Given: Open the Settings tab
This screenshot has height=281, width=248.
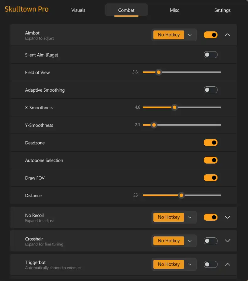Looking at the screenshot, I should tap(222, 10).
